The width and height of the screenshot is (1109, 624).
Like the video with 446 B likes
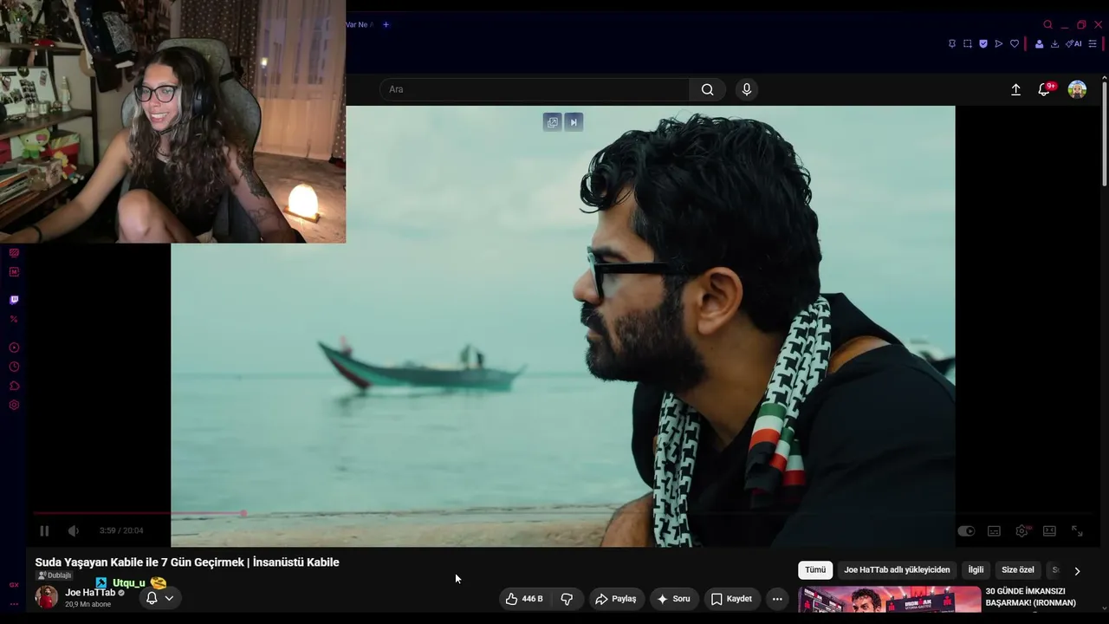click(x=524, y=599)
